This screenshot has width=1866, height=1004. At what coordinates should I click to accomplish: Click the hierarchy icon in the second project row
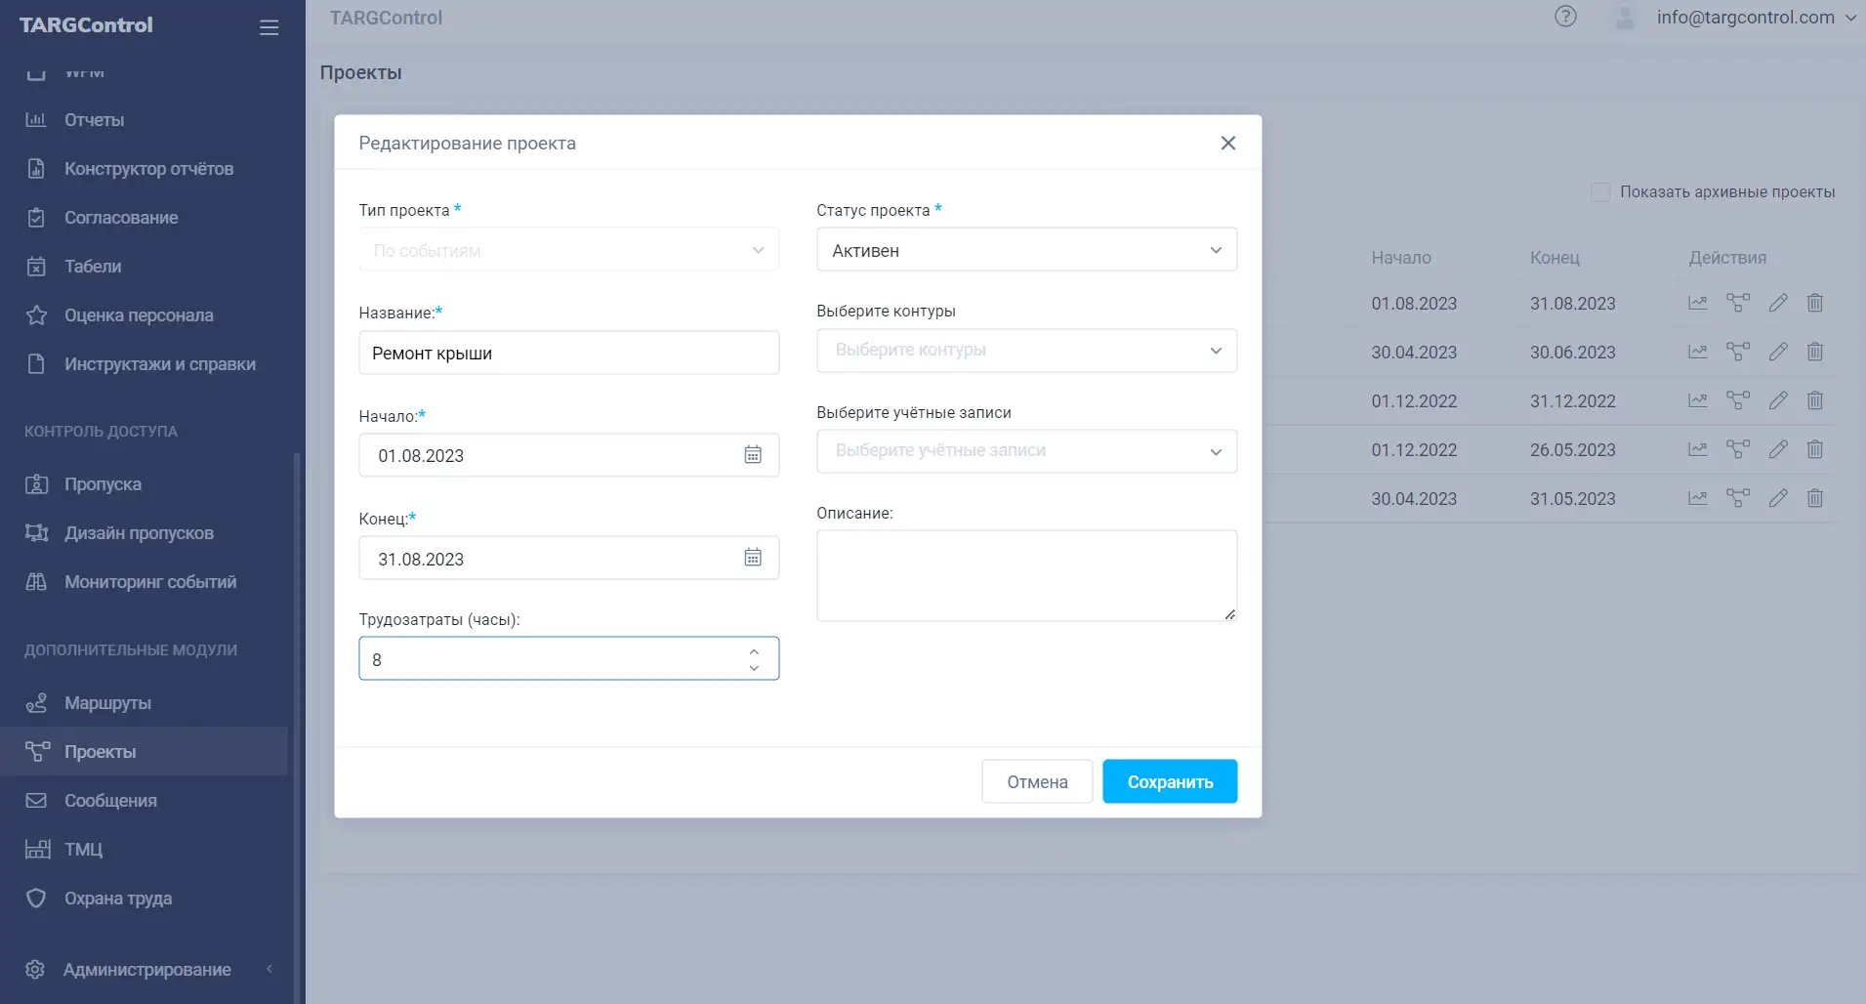click(1739, 352)
